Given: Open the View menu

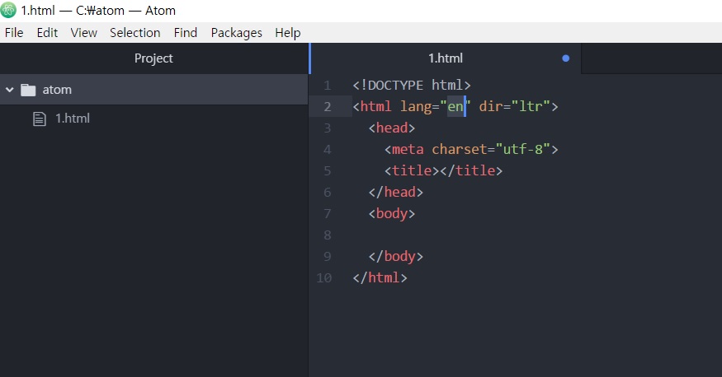Looking at the screenshot, I should click(84, 33).
